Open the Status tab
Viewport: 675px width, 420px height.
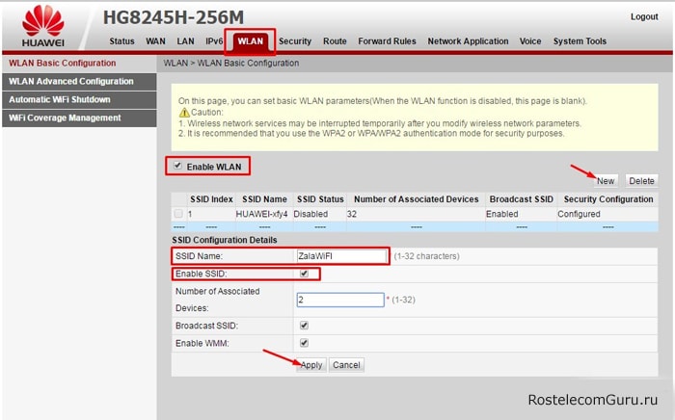point(121,41)
